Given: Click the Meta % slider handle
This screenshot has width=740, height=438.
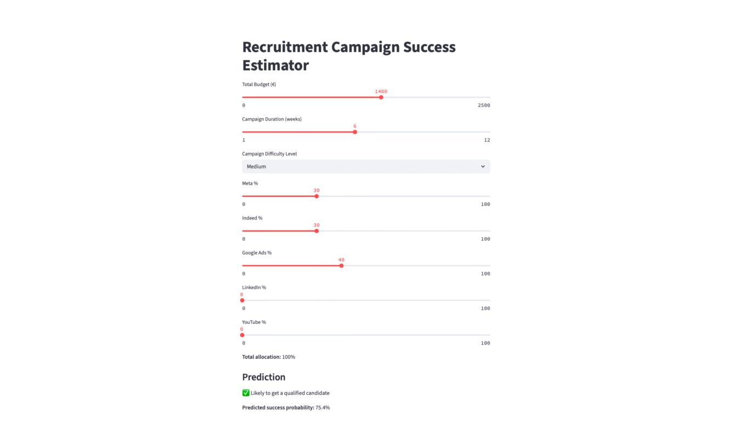Looking at the screenshot, I should click(x=317, y=196).
